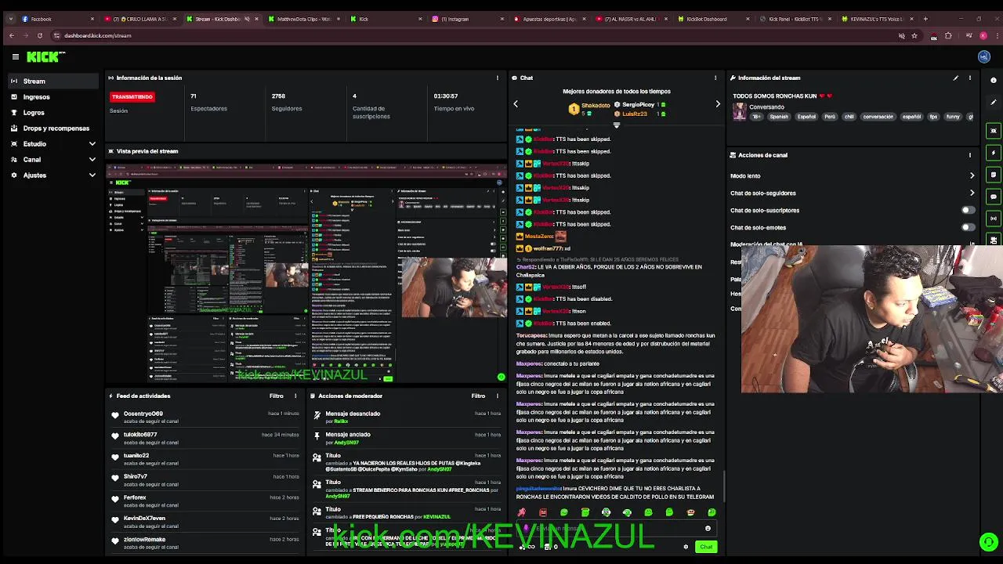Click the KevinDeX7even follower entry
The width and height of the screenshot is (1003, 564).
click(204, 522)
